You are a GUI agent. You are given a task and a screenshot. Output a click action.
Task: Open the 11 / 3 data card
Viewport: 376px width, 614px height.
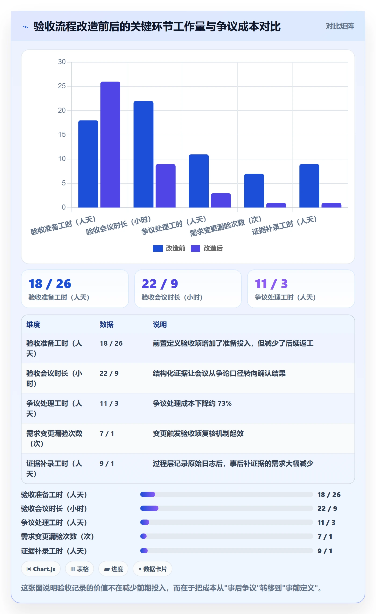click(x=301, y=289)
